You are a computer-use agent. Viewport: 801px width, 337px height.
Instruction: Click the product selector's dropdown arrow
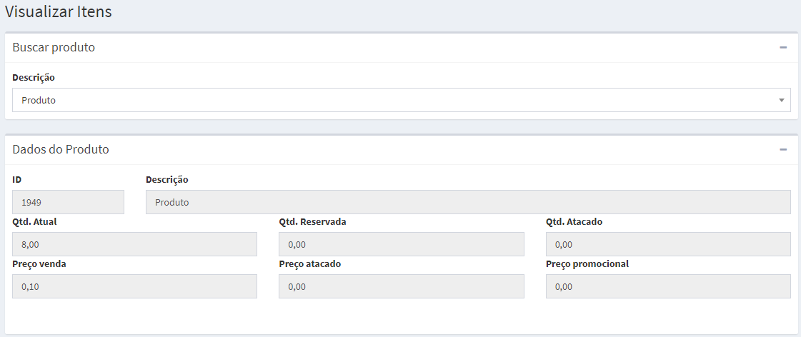click(x=781, y=101)
